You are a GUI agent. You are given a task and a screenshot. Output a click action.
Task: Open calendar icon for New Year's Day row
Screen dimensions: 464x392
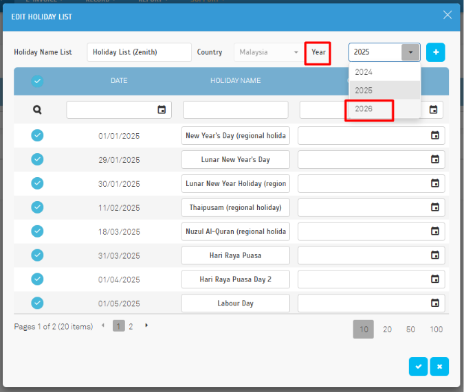tap(434, 136)
